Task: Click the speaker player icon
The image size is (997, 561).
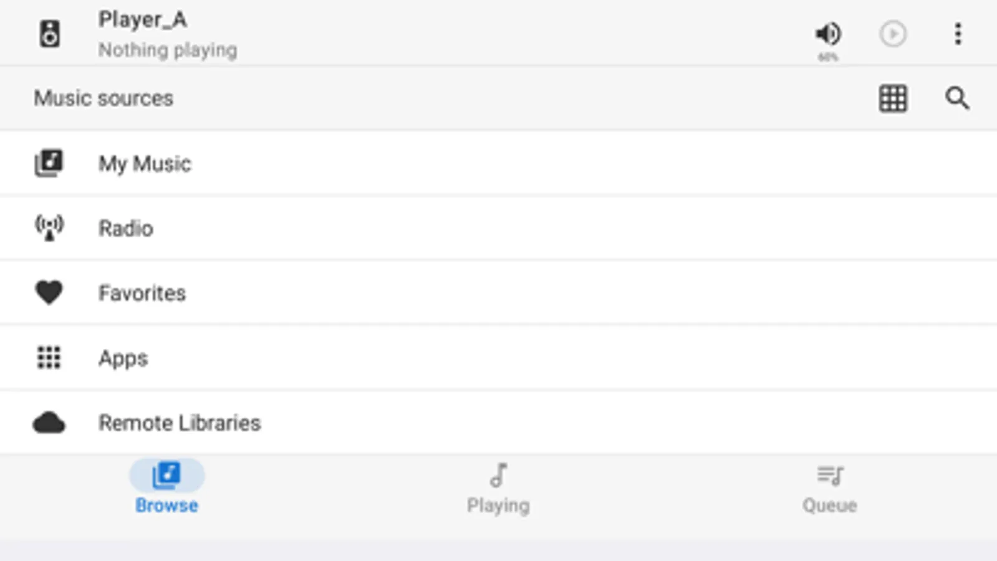Action: click(x=49, y=34)
